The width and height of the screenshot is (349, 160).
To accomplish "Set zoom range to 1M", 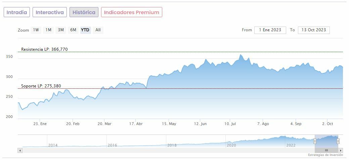I will coord(48,30).
